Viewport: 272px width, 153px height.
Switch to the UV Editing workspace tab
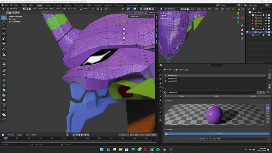pos(67,6)
